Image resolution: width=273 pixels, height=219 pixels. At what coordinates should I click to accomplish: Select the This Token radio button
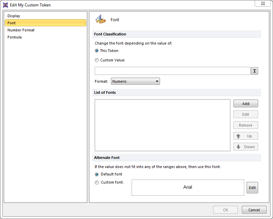tap(97, 51)
